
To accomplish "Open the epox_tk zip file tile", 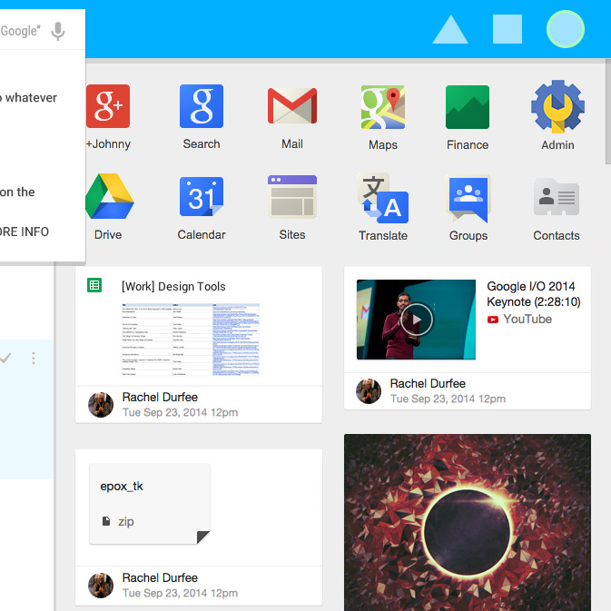I will 150,504.
